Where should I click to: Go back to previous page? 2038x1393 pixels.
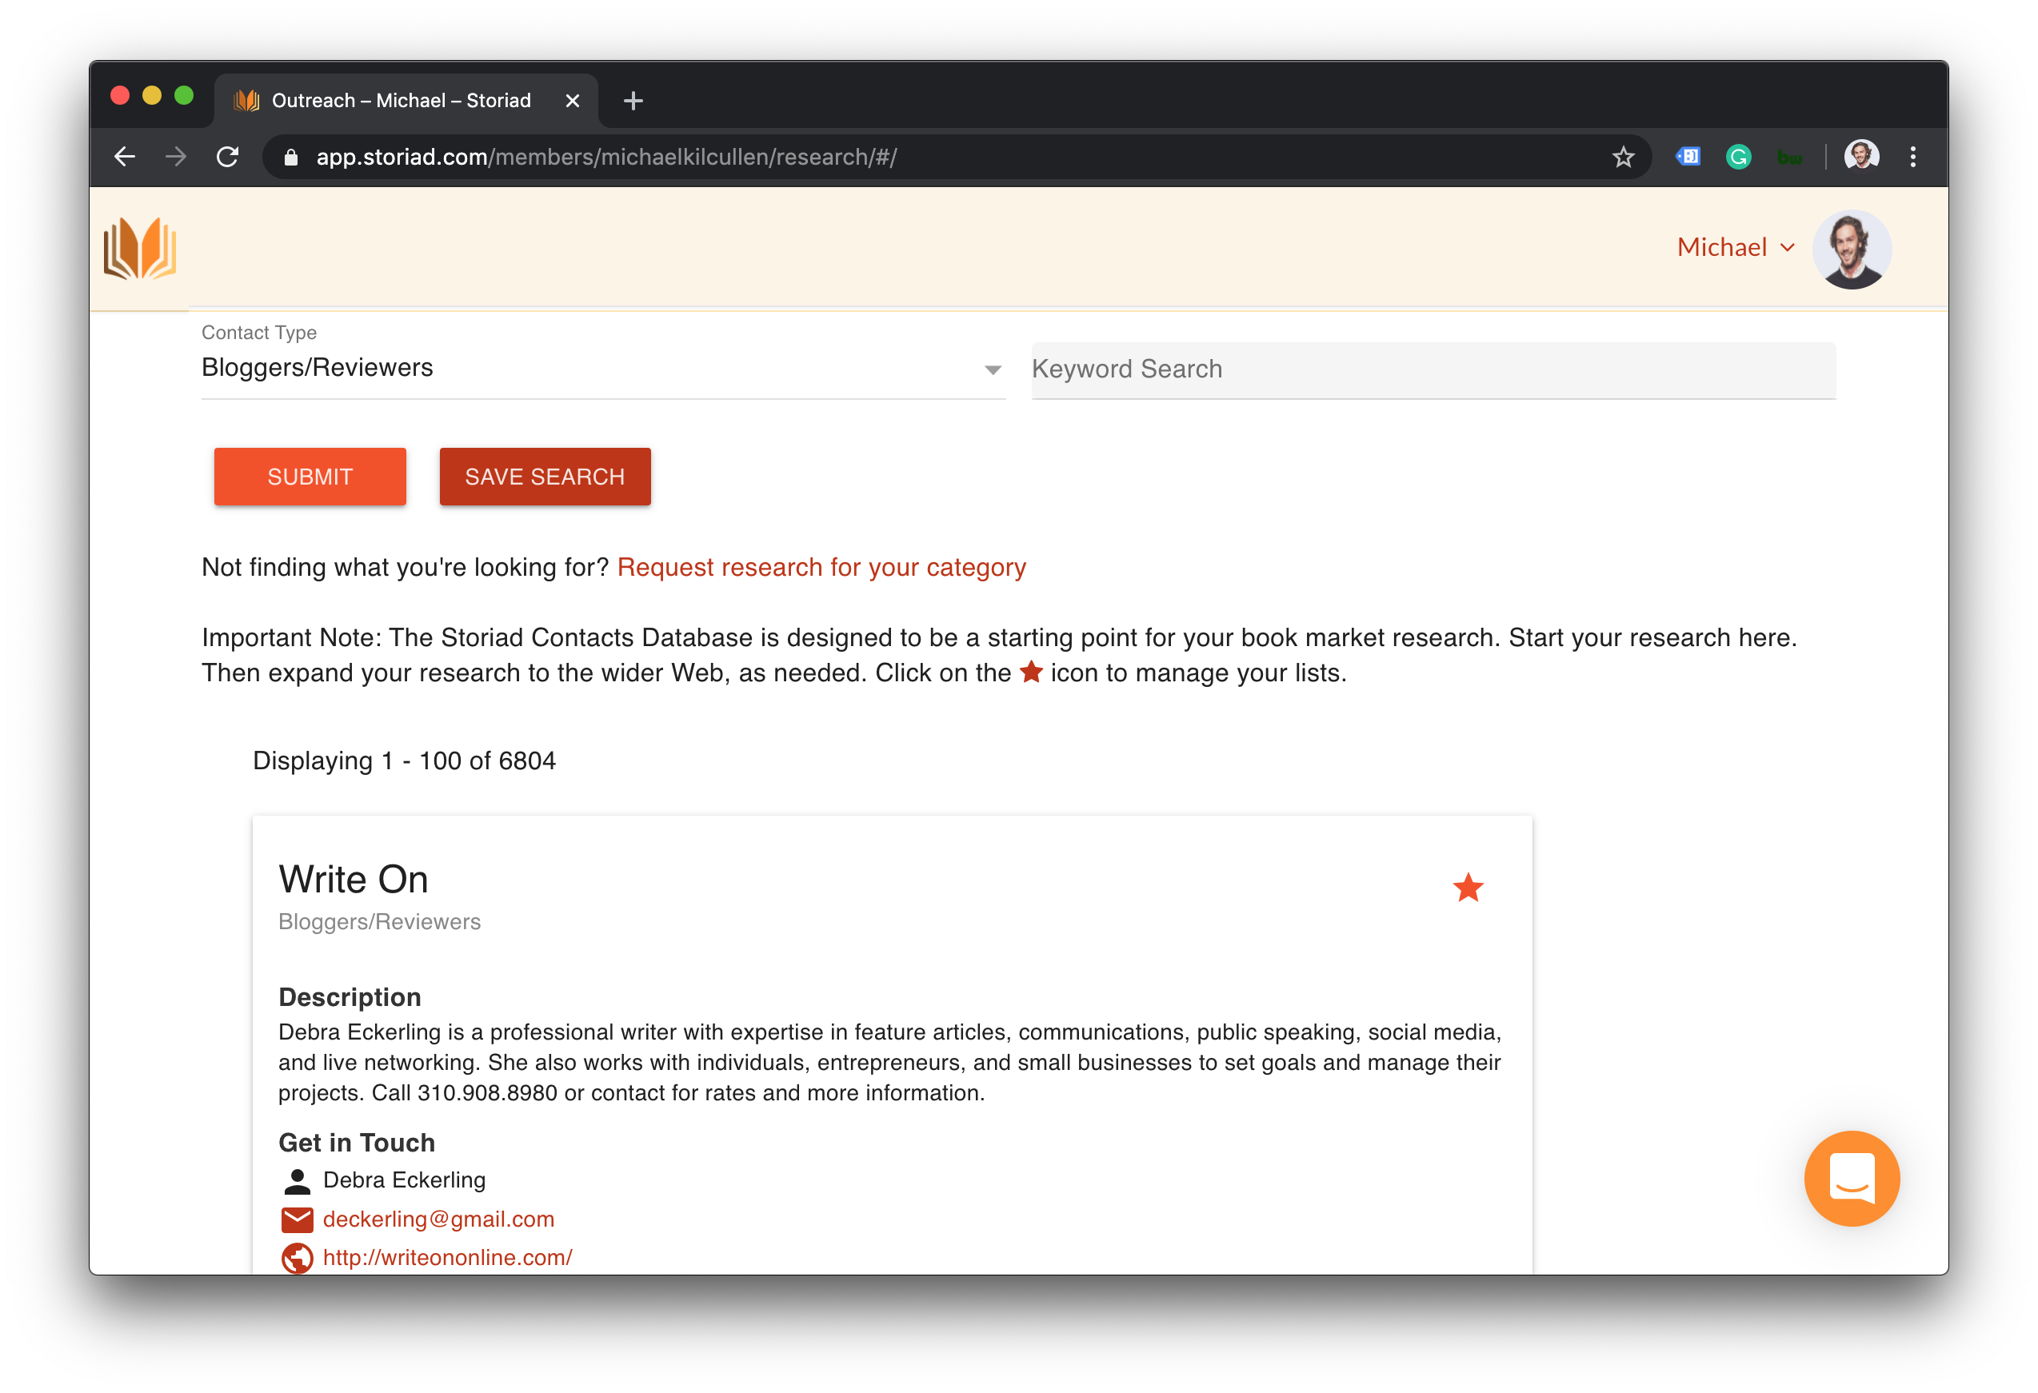pyautogui.click(x=126, y=157)
